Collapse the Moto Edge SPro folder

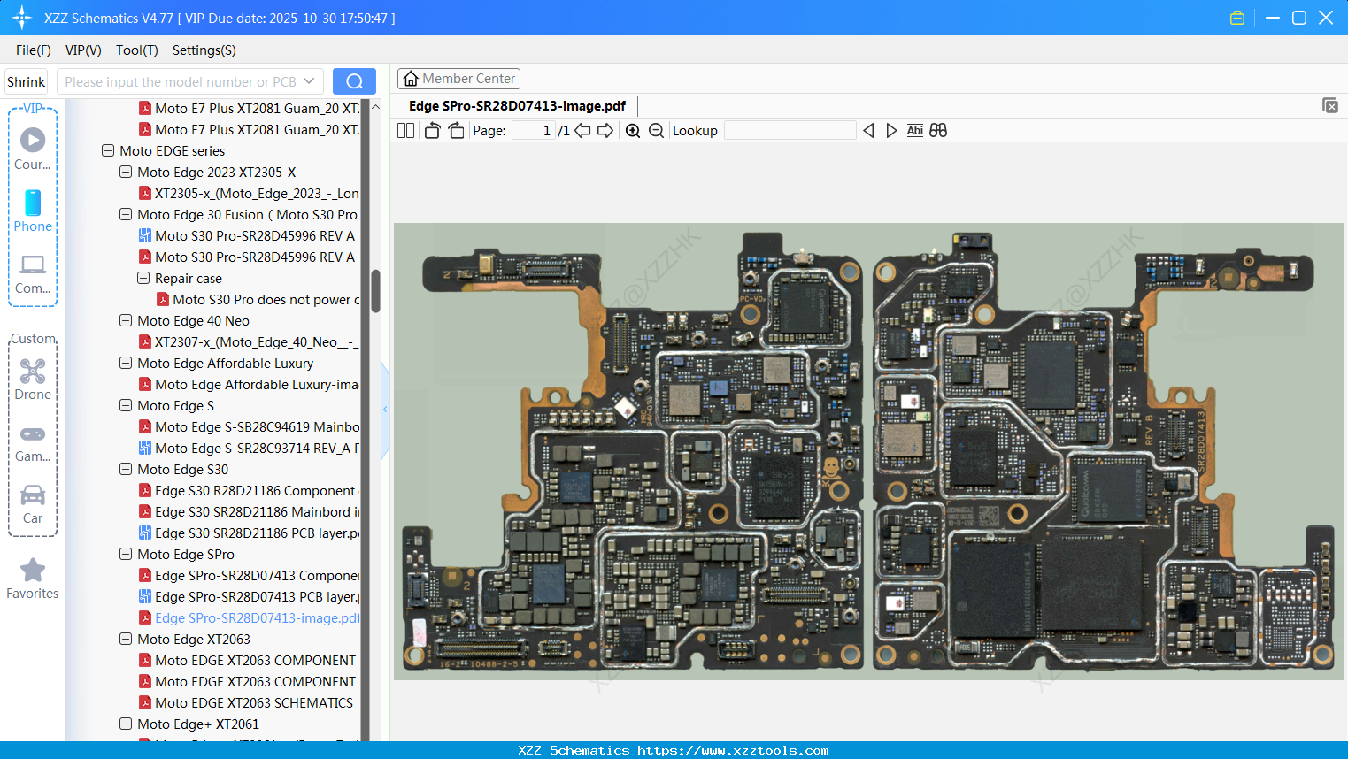[126, 555]
